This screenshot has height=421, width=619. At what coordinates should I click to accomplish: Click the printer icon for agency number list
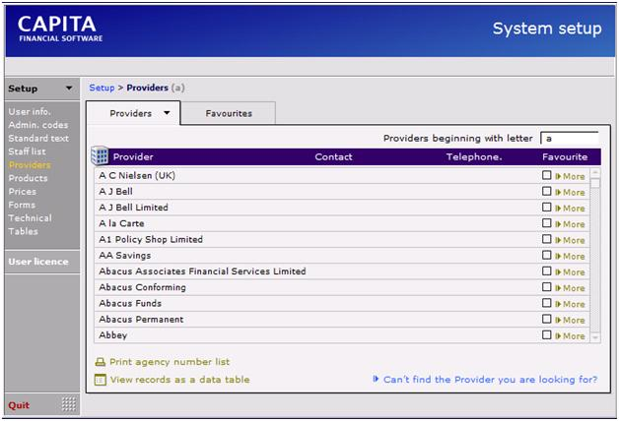tap(100, 362)
